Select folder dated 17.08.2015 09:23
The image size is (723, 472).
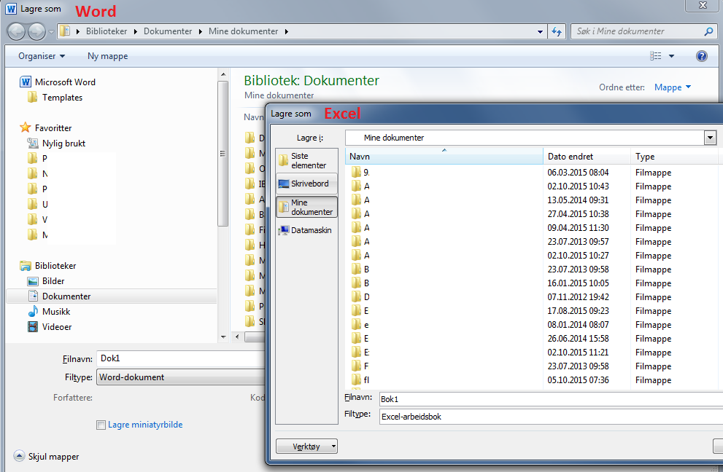[x=532, y=311]
